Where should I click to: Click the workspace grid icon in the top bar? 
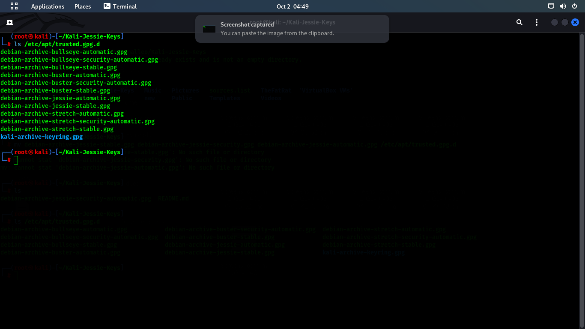coord(14,6)
